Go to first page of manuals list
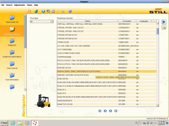Image resolution: width=169 pixels, height=126 pixels. [100, 111]
